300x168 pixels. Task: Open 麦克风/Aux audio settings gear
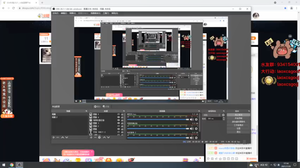pyautogui.click(x=196, y=119)
